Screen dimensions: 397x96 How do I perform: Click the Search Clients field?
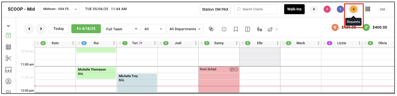click(255, 9)
